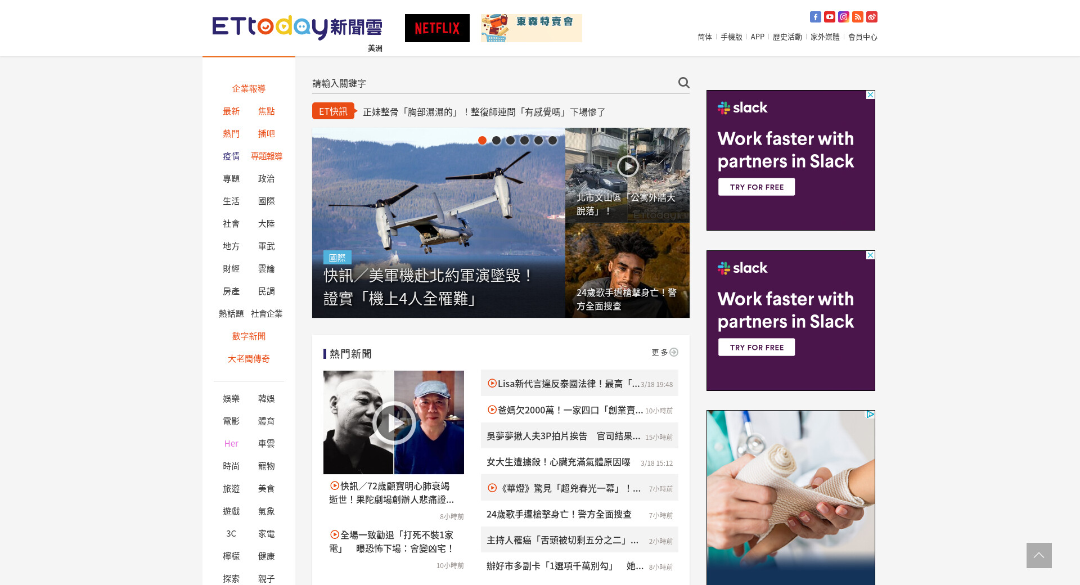1080x585 pixels.
Task: Open the 全場一致勸退 article
Action: pyautogui.click(x=391, y=542)
